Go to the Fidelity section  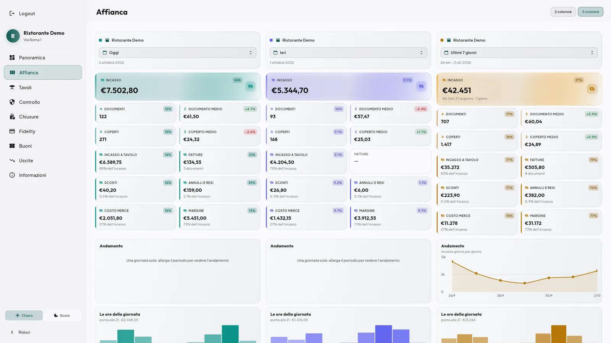coord(43,131)
